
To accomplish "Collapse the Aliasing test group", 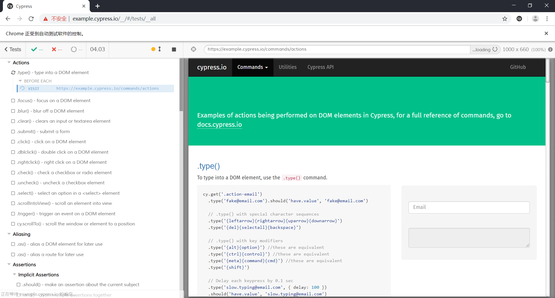I will pyautogui.click(x=8, y=234).
